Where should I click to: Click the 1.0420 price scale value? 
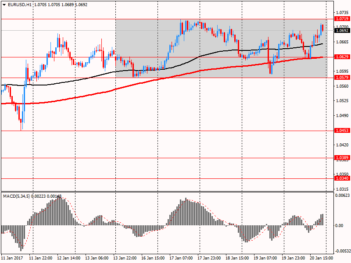pyautogui.click(x=342, y=145)
